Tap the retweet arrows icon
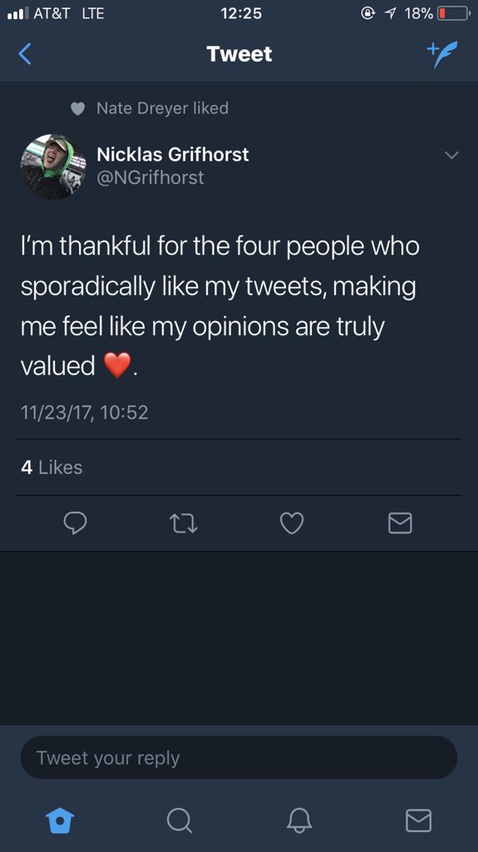 [x=184, y=524]
